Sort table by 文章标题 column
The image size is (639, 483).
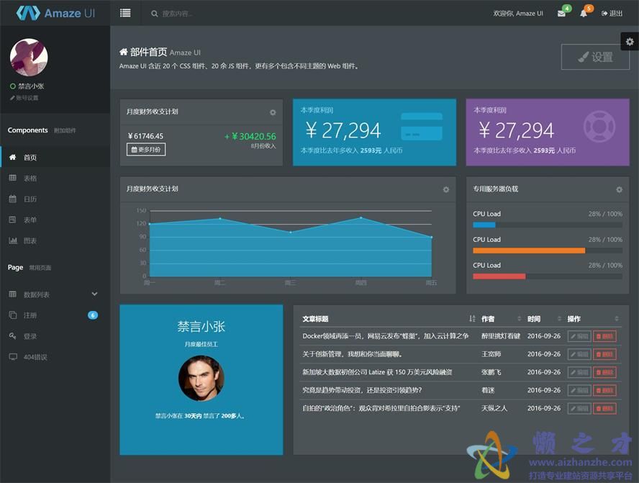472,319
